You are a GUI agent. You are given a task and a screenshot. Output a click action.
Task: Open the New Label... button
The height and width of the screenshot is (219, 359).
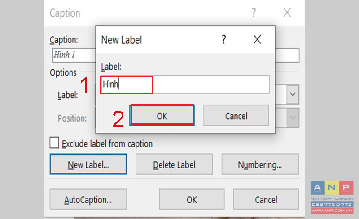pos(88,164)
